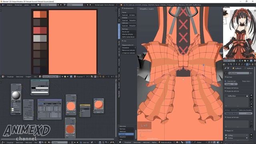The width and height of the screenshot is (256, 144).
Task: Open viewport shading icon in 3D header
Action: 178,142
